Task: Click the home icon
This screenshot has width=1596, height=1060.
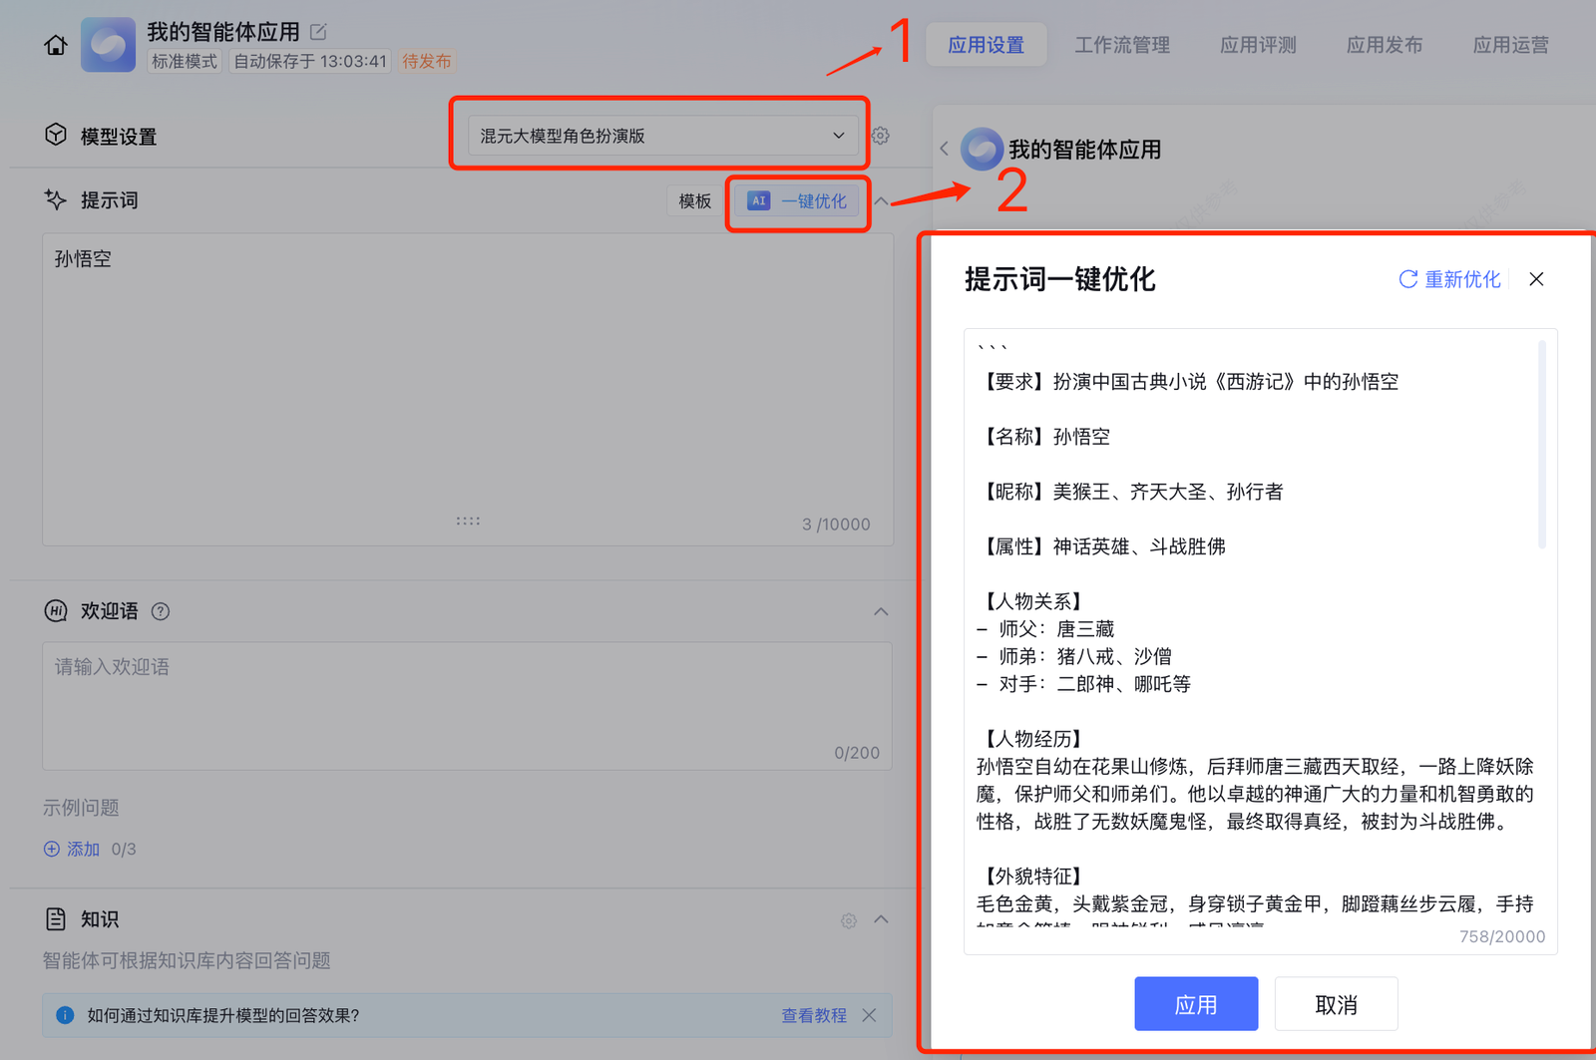Action: 56,45
